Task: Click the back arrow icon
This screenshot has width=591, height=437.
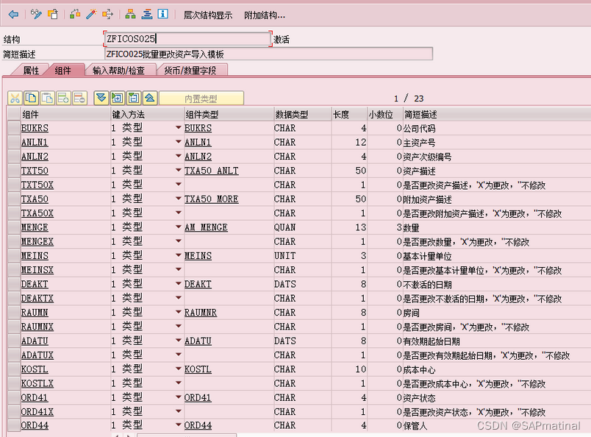Action: click(13, 15)
